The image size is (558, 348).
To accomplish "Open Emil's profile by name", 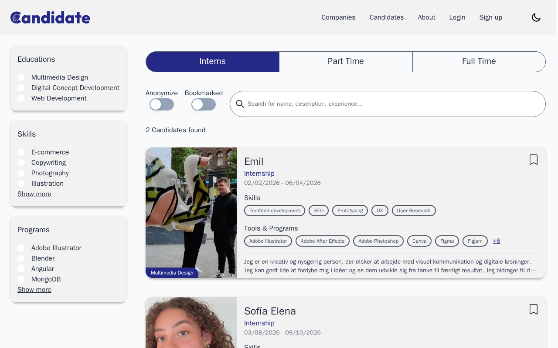I will pos(254,161).
